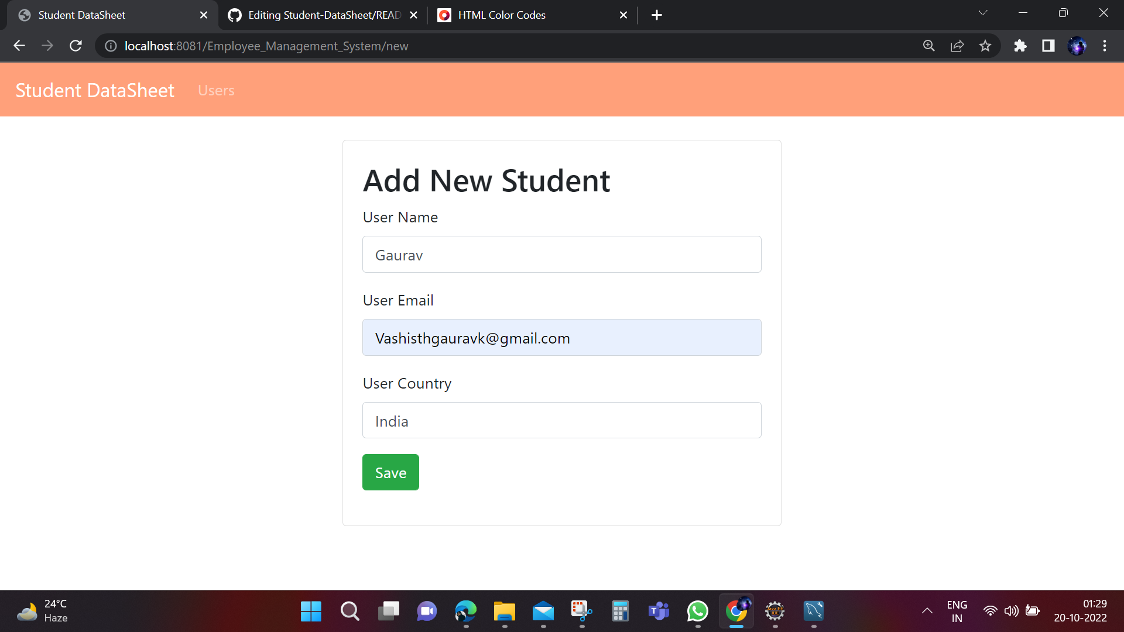The width and height of the screenshot is (1124, 632).
Task: Expand hidden icons in the system tray
Action: click(x=927, y=611)
